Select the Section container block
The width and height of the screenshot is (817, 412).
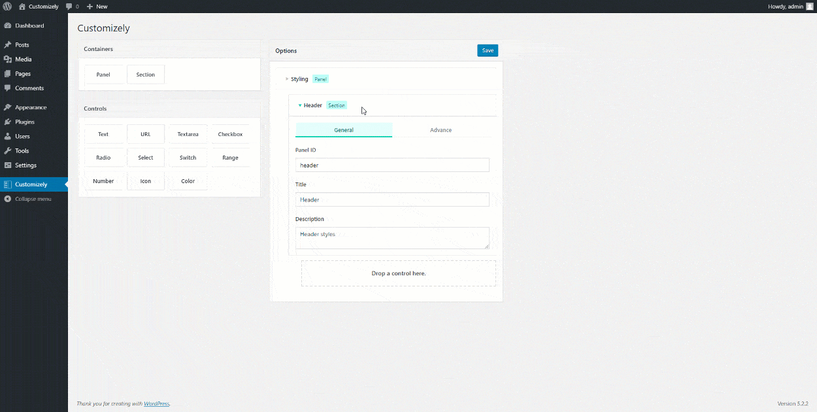(x=146, y=75)
